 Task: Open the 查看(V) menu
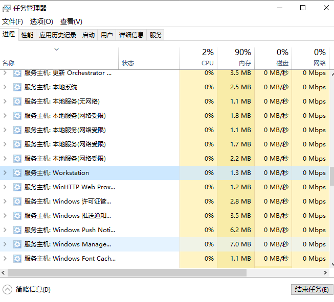click(x=71, y=21)
